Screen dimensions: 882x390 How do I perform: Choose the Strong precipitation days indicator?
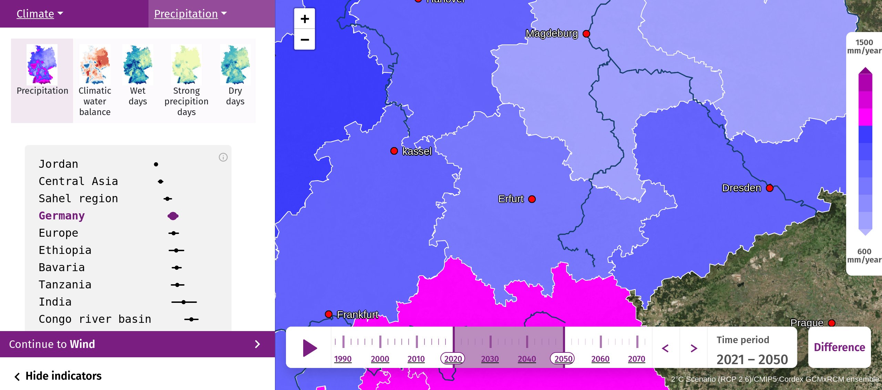click(x=186, y=81)
